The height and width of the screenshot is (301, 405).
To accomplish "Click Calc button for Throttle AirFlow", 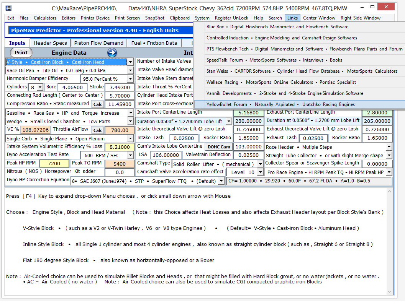I will pyautogui.click(x=98, y=130).
